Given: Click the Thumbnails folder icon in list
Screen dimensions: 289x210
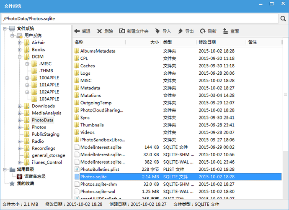Looking at the screenshot, I should click(77, 125).
